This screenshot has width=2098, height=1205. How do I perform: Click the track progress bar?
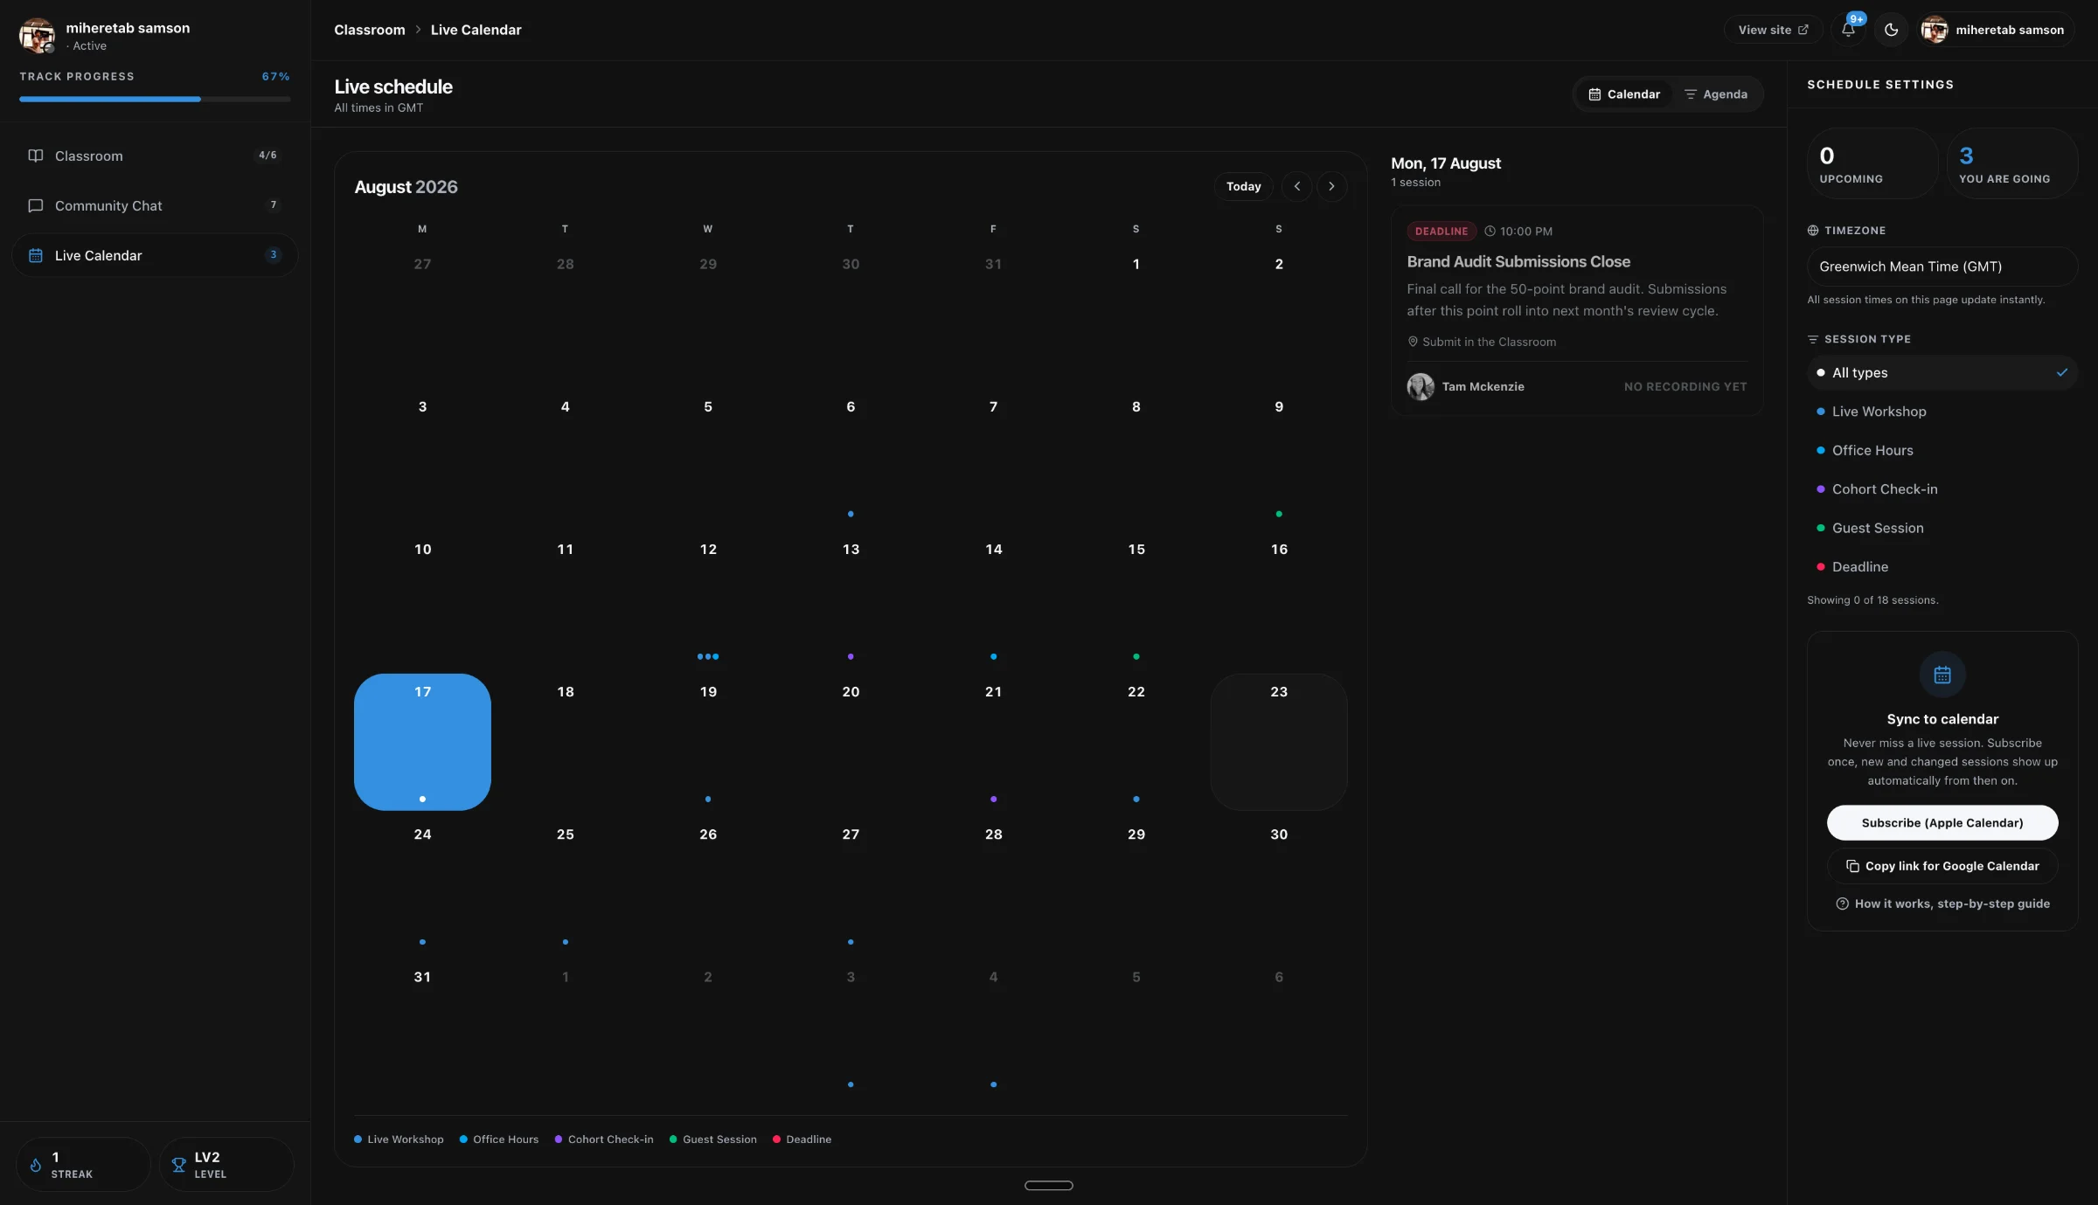click(155, 99)
